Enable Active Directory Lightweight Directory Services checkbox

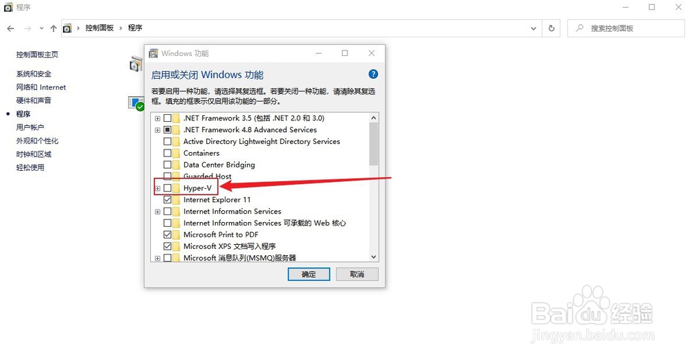[x=167, y=142]
